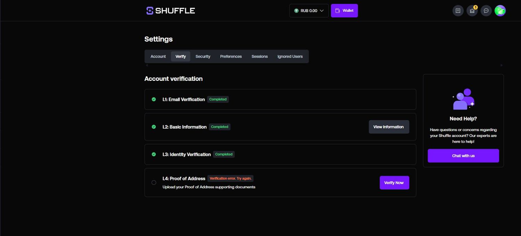
Task: Click the L3 Identity Verification green checkmark
Action: [154, 154]
